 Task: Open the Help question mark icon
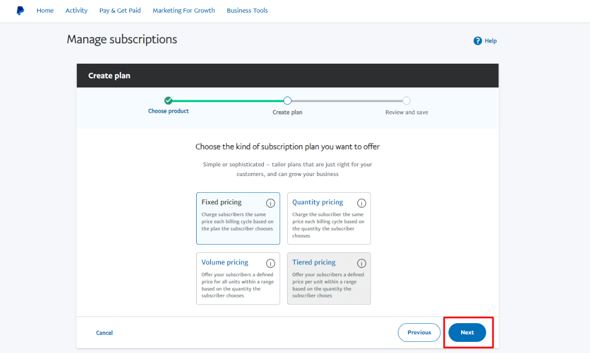point(477,40)
